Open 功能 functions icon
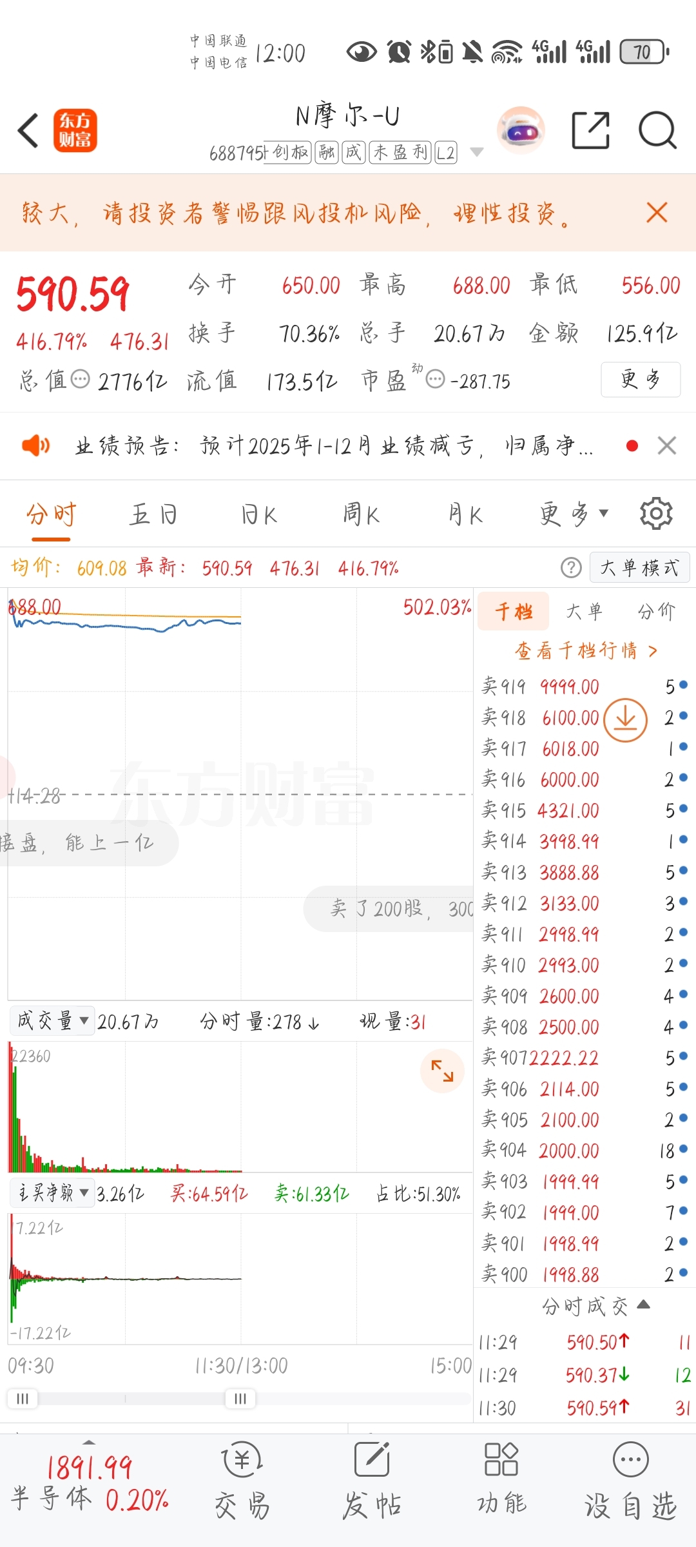The height and width of the screenshot is (1547, 696). [502, 1481]
